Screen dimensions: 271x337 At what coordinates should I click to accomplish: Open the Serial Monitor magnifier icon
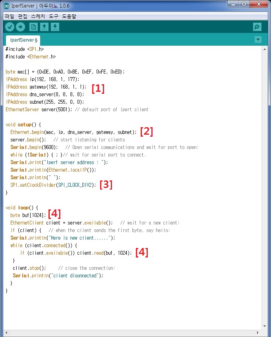257,27
